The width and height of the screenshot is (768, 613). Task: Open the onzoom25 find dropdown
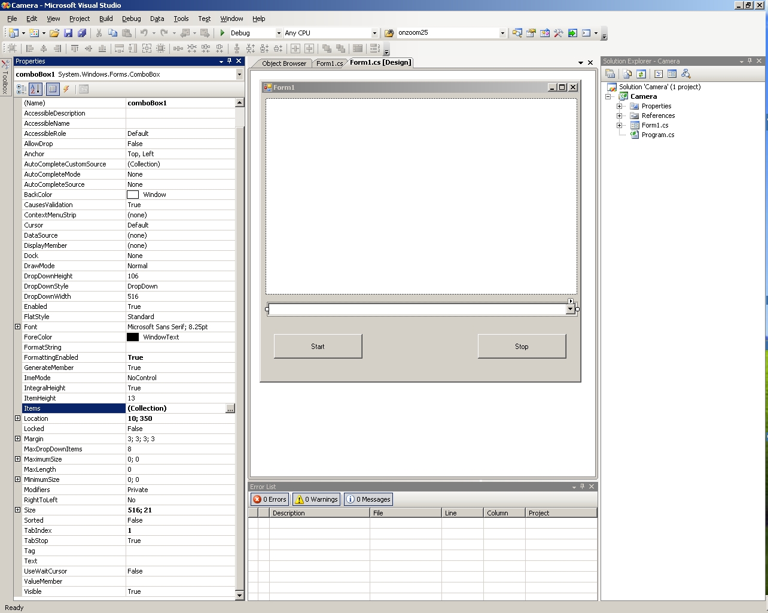click(502, 33)
